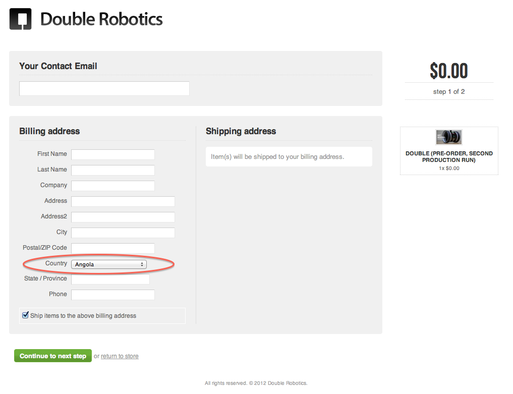Click the Phone number field
Screen dimensions: 513x394
click(113, 295)
